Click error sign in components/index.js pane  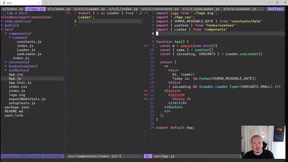68,13
